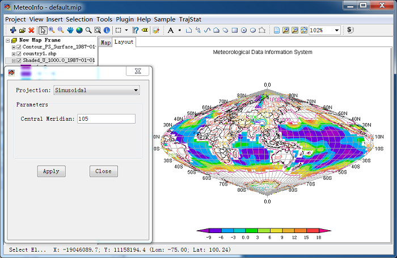The height and width of the screenshot is (258, 397).
Task: Toggle Shaded_U_1000.0 layer visibility checkbox
Action: coord(19,61)
